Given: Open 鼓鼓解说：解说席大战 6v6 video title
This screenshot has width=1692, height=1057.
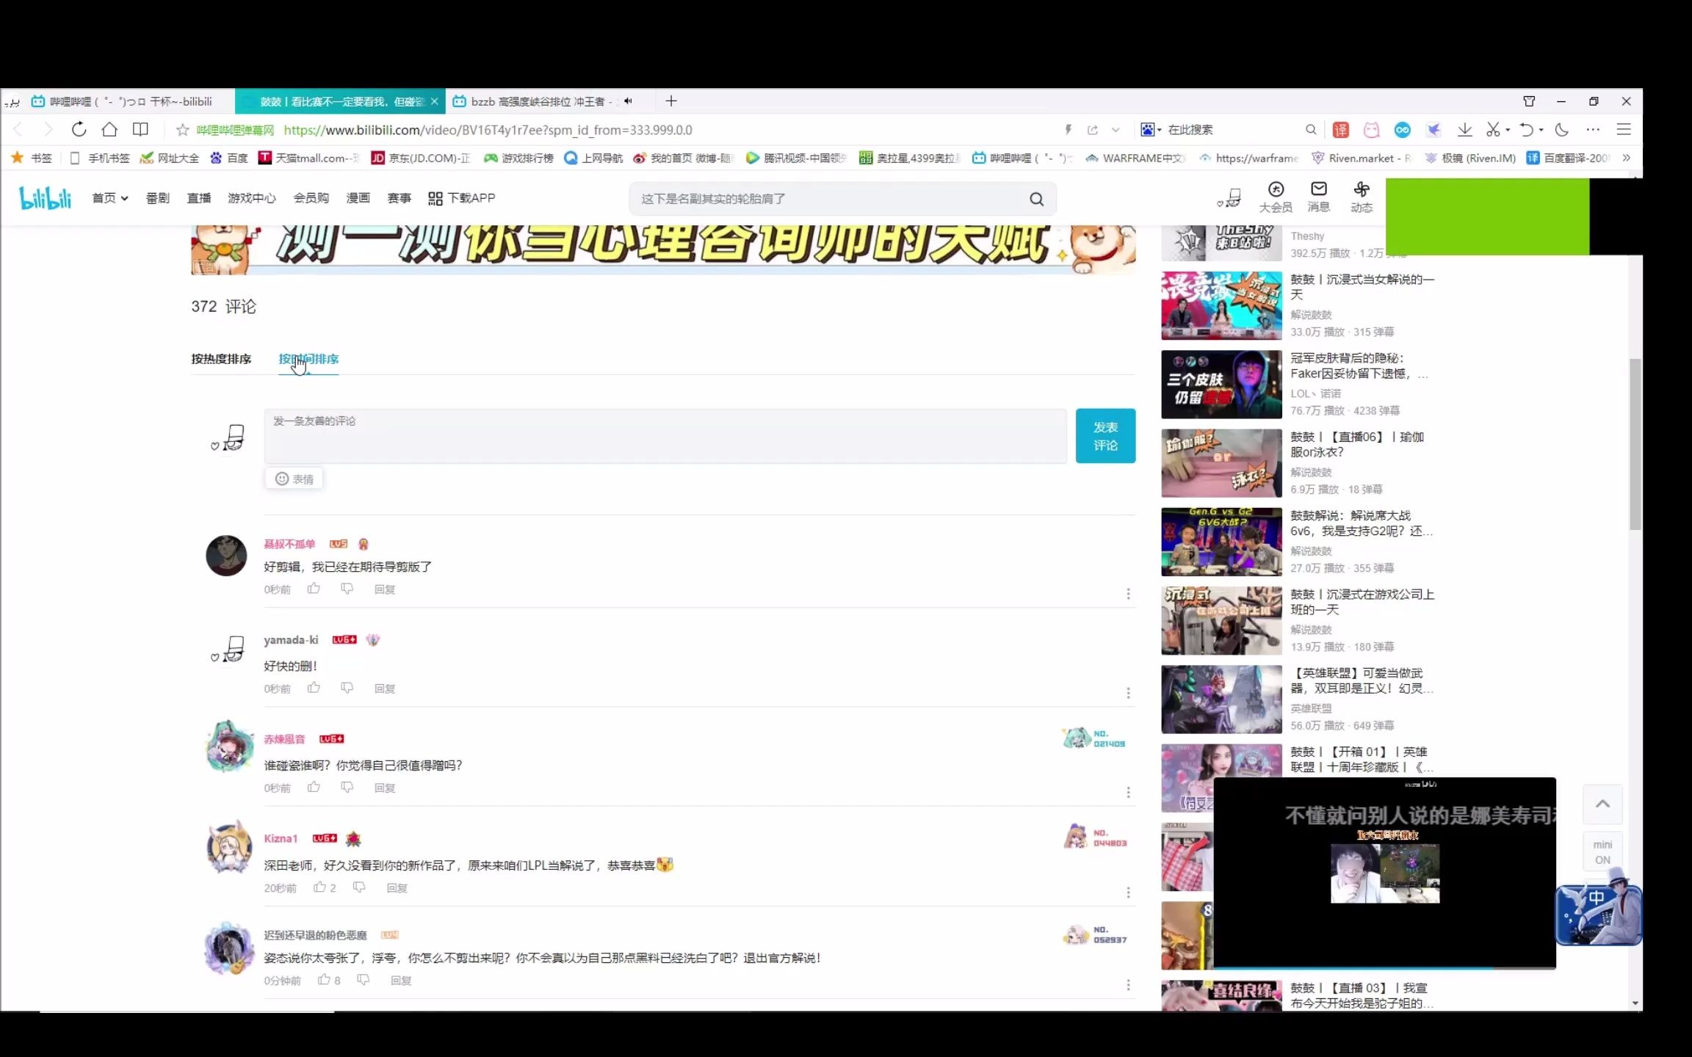Looking at the screenshot, I should [1362, 523].
